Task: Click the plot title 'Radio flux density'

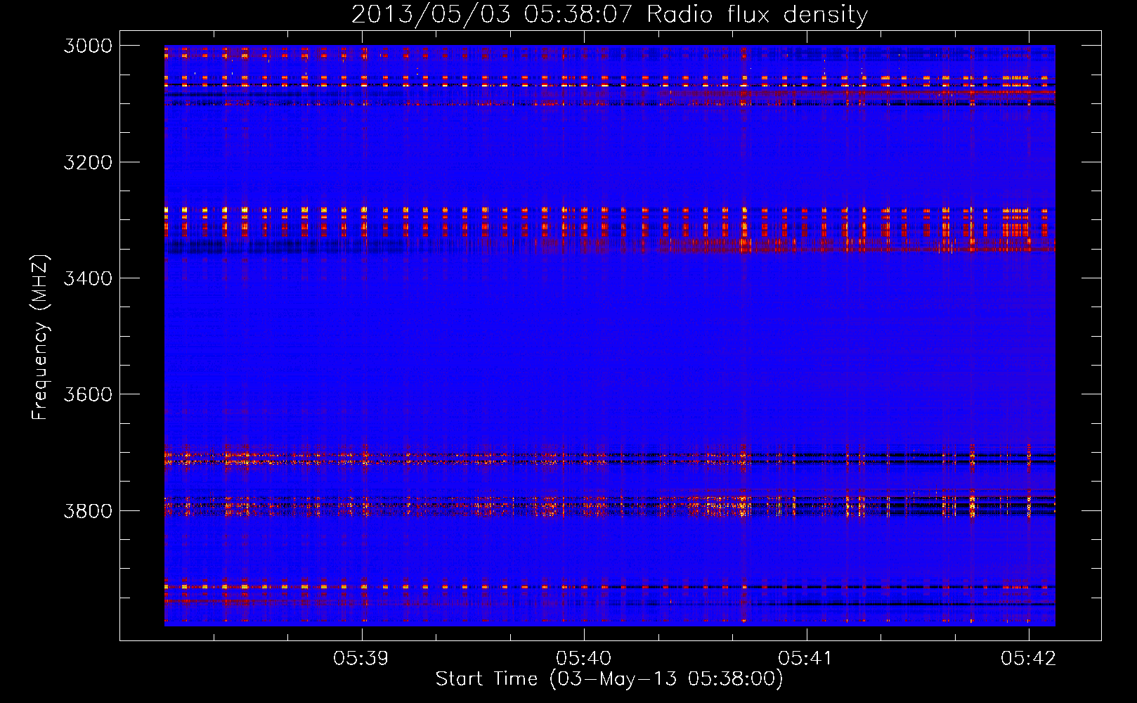Action: point(758,15)
